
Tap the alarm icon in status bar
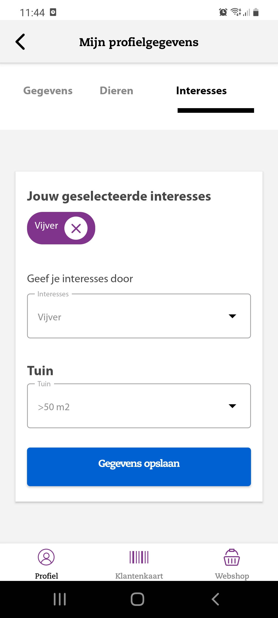tap(223, 12)
